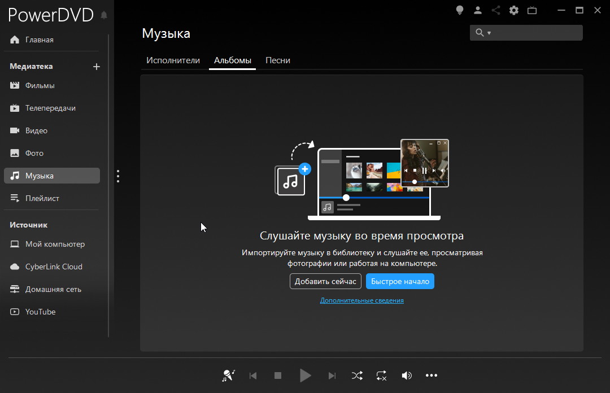This screenshot has width=610, height=393.
Task: Click the share icon in title bar
Action: (x=496, y=11)
